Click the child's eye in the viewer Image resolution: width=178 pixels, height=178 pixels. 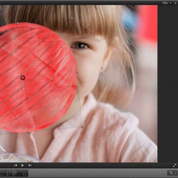click(80, 45)
